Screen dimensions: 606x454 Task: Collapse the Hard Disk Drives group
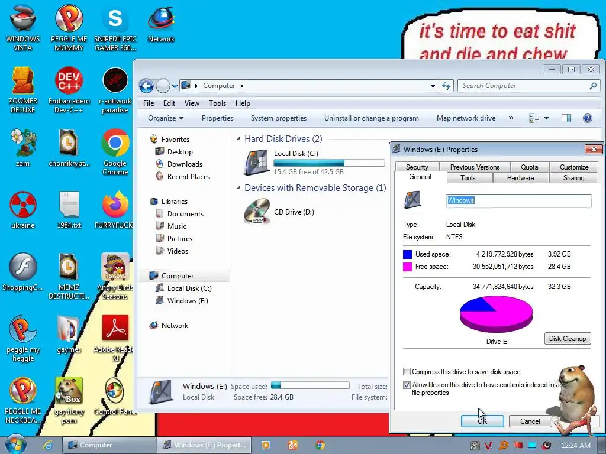pos(238,138)
